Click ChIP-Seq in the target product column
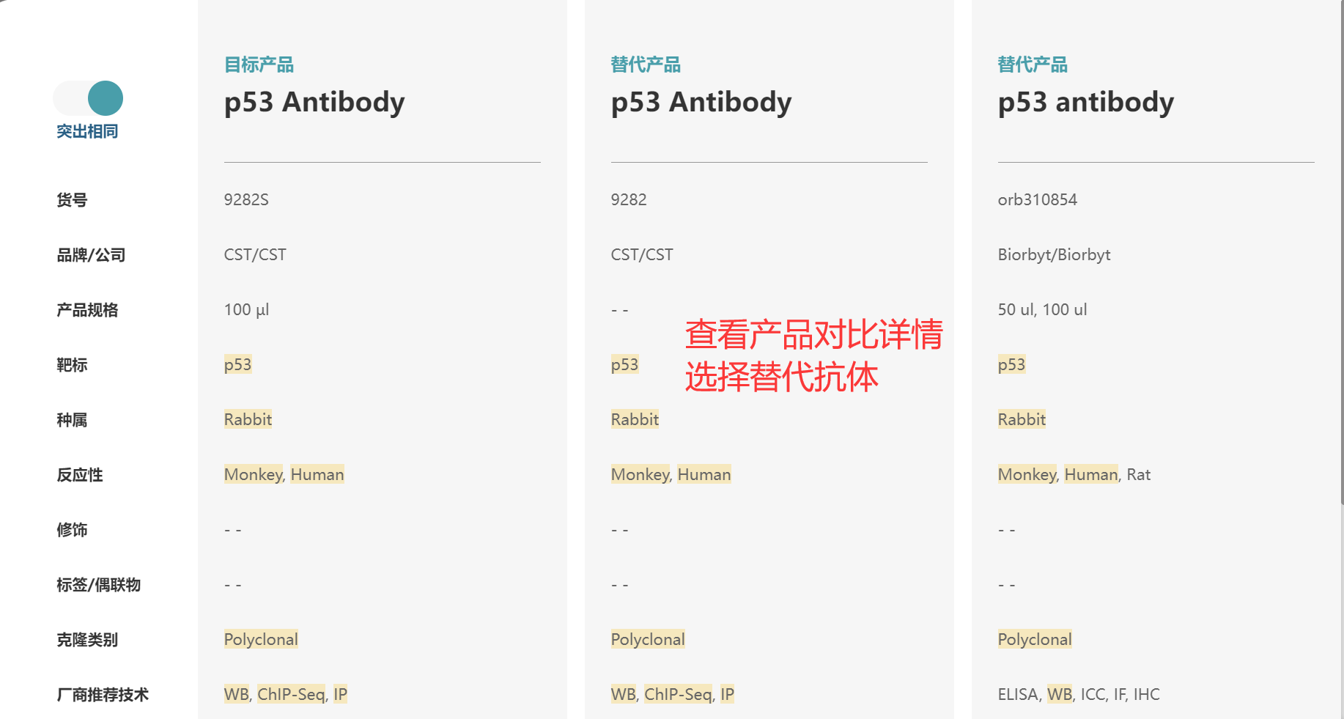The width and height of the screenshot is (1344, 719). 291,694
